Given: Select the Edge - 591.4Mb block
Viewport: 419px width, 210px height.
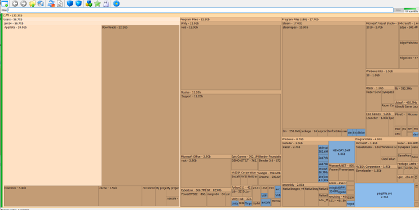Looking at the screenshot, I should pos(409,33).
